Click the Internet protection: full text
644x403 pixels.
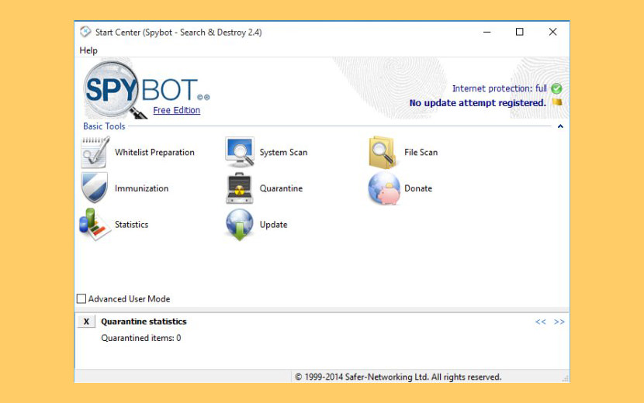pyautogui.click(x=500, y=88)
